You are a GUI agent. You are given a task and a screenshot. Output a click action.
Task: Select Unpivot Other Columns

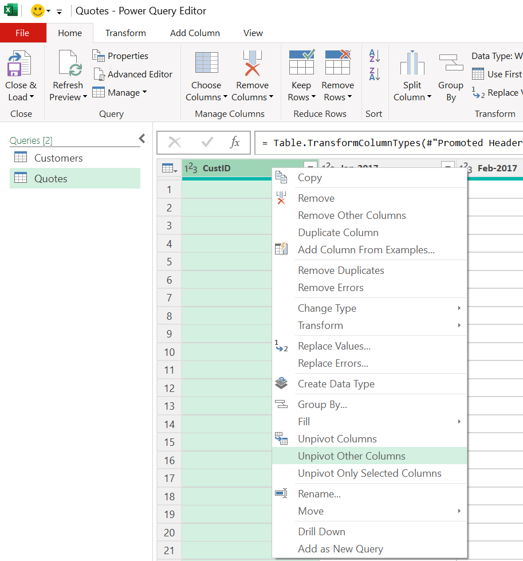(369, 456)
